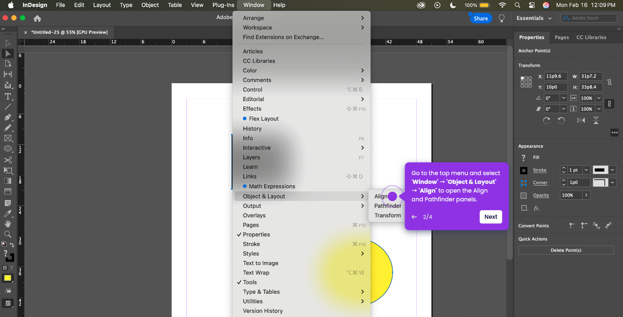
Task: Select the Note tool
Action: pos(7,203)
